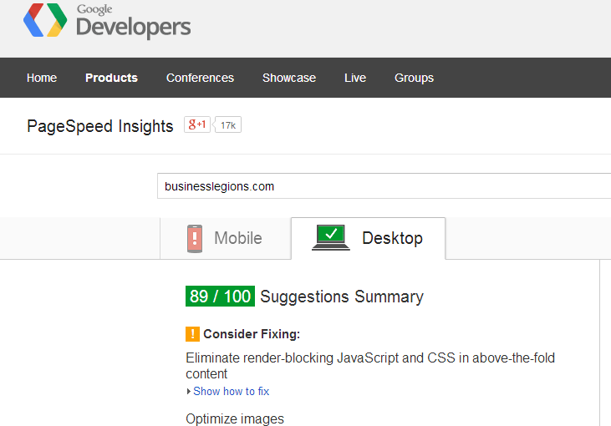Click the red phone icon for Mobile
The height and width of the screenshot is (426, 611).
(x=195, y=238)
